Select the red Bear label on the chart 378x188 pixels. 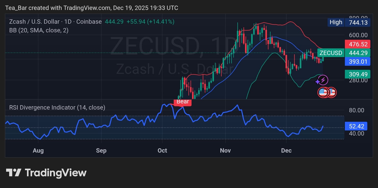[182, 102]
